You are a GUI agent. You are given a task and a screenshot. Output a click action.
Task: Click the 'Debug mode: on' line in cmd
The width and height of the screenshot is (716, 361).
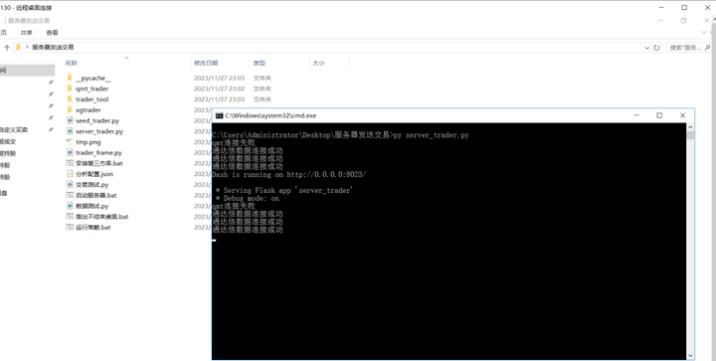247,198
